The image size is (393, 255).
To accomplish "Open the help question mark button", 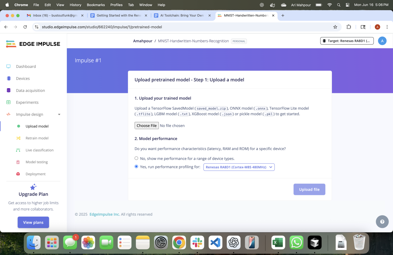I will click(382, 222).
